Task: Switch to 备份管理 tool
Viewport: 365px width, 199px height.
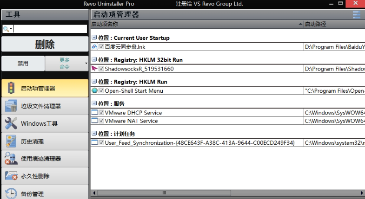Action: pyautogui.click(x=45, y=193)
